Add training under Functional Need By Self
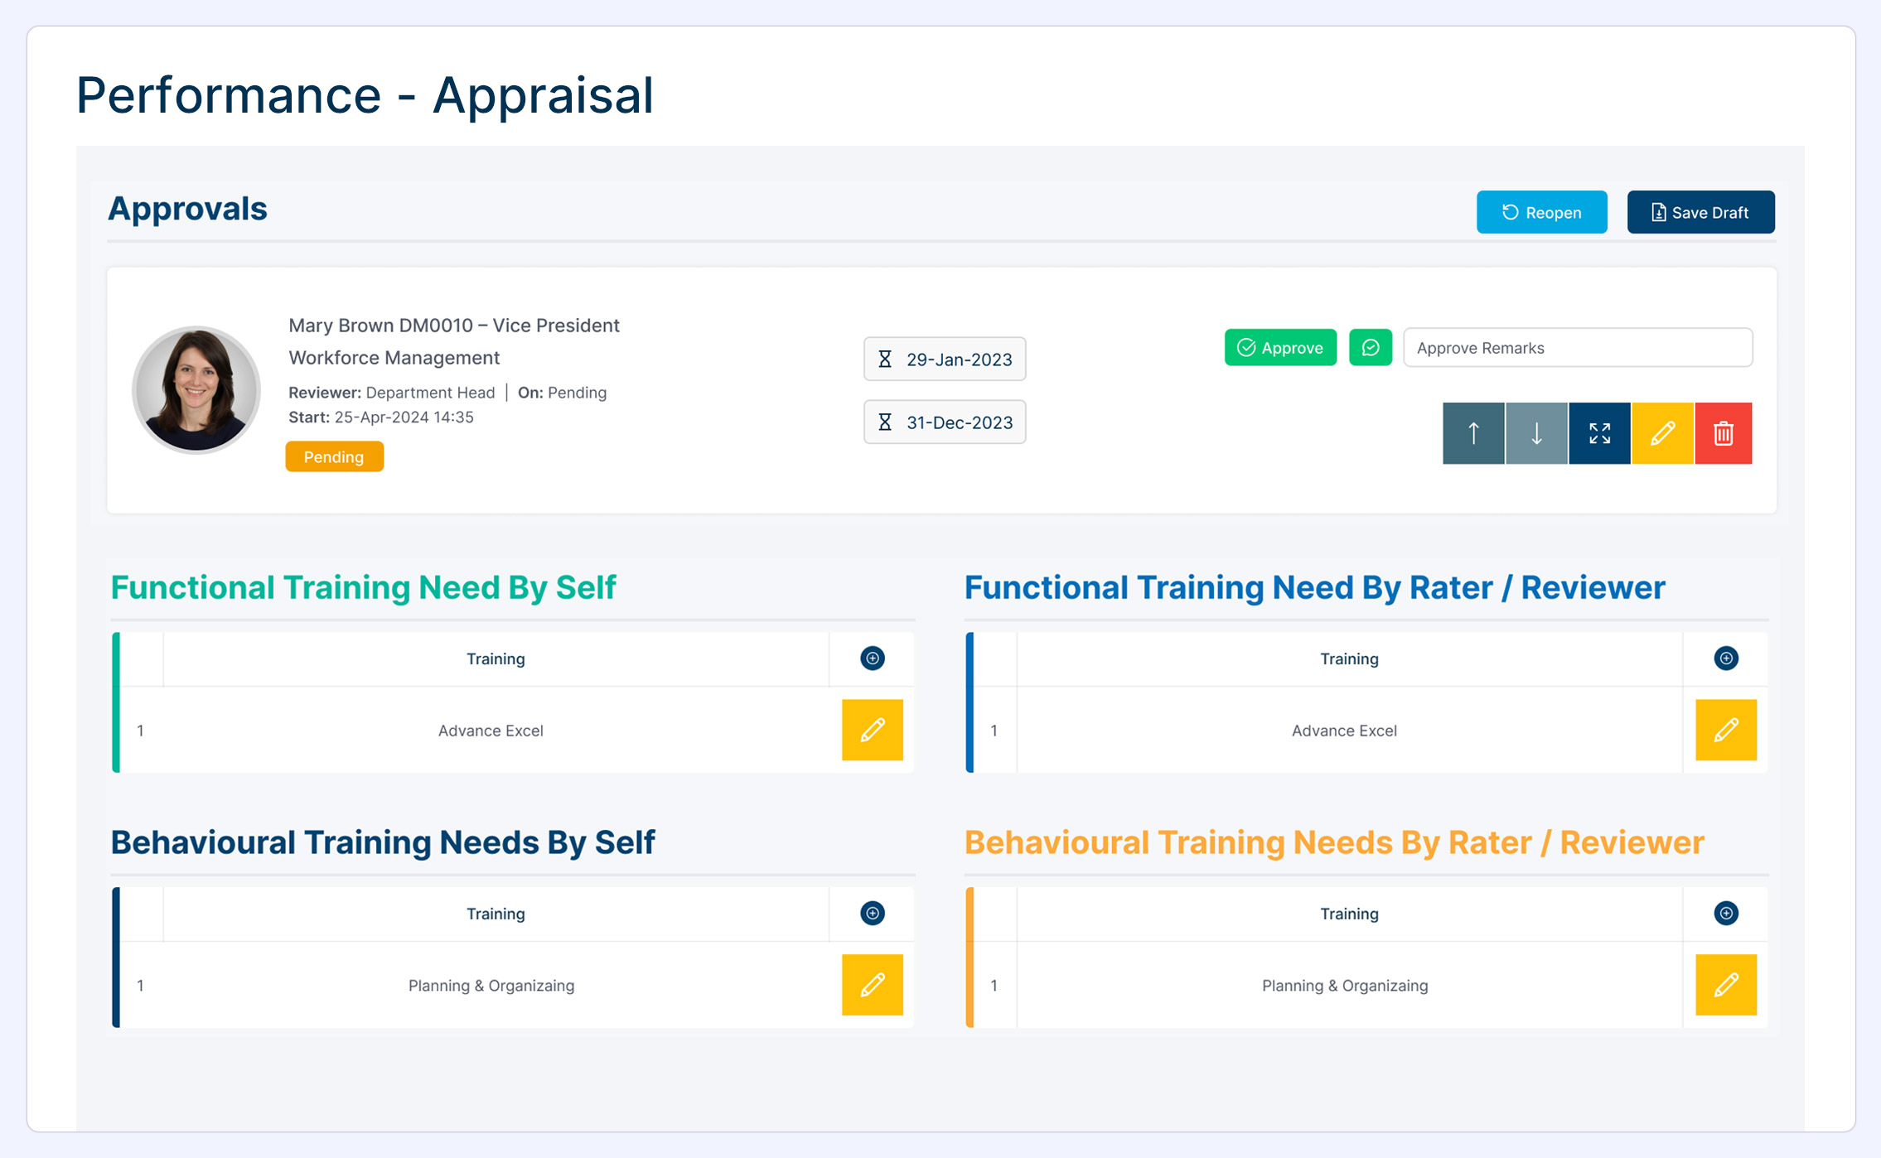 coord(872,659)
